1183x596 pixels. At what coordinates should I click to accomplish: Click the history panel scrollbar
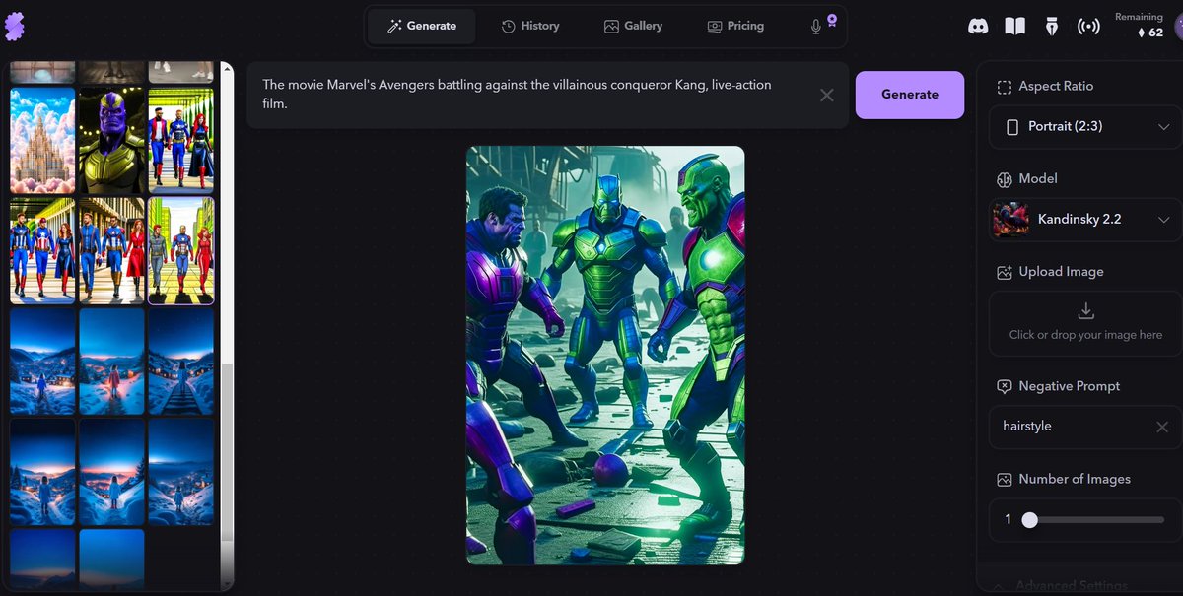pos(227,453)
